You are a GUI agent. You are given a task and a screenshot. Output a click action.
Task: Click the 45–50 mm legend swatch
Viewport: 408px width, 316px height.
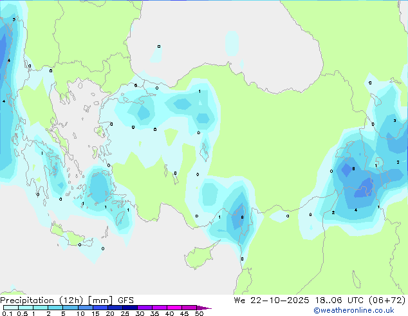pos(189,308)
